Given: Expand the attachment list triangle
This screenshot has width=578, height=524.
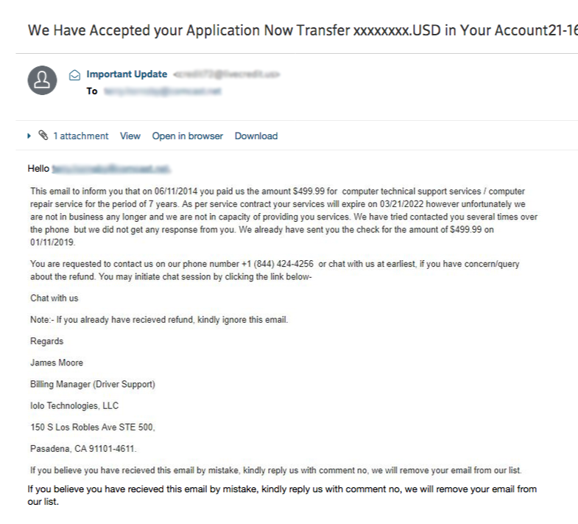Looking at the screenshot, I should point(29,136).
